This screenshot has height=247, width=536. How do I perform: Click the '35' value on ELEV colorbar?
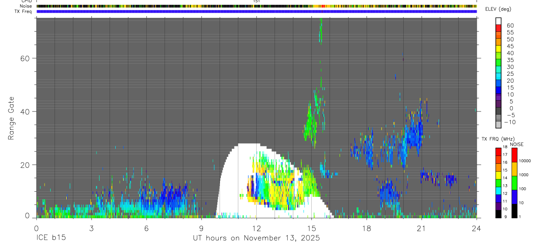pyautogui.click(x=510, y=60)
